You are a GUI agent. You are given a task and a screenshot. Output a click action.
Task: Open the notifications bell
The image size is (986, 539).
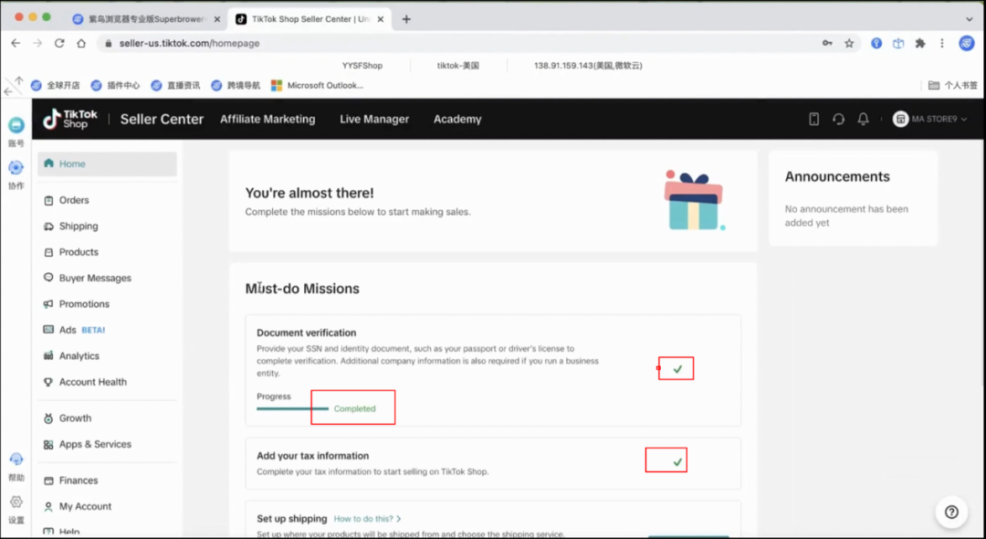(863, 119)
